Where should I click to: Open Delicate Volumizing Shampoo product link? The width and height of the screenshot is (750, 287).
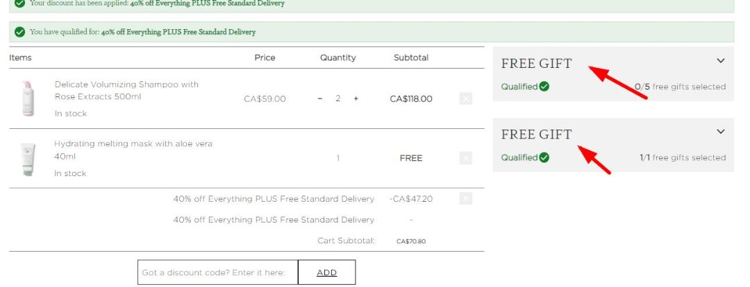tap(126, 90)
